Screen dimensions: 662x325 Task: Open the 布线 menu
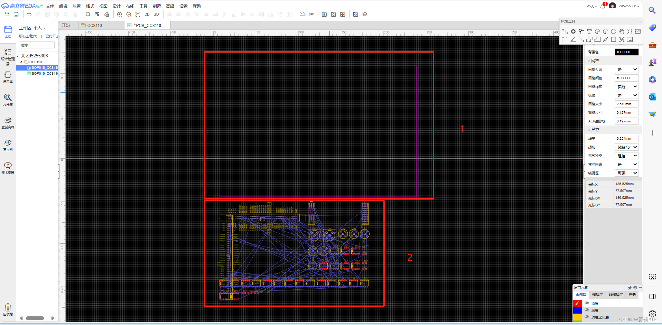click(x=130, y=6)
